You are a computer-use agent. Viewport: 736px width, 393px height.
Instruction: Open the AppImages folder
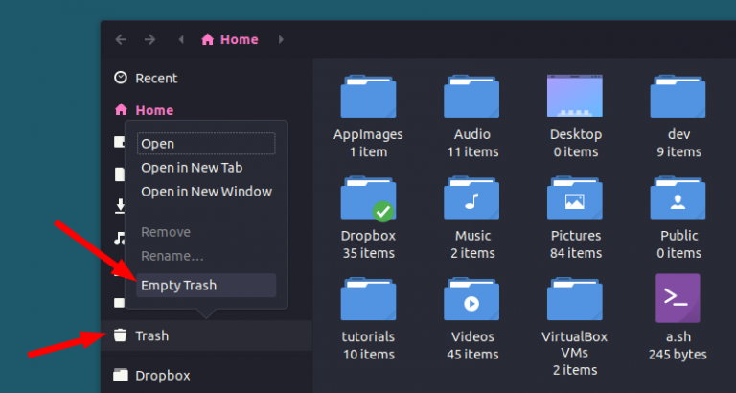(x=368, y=96)
